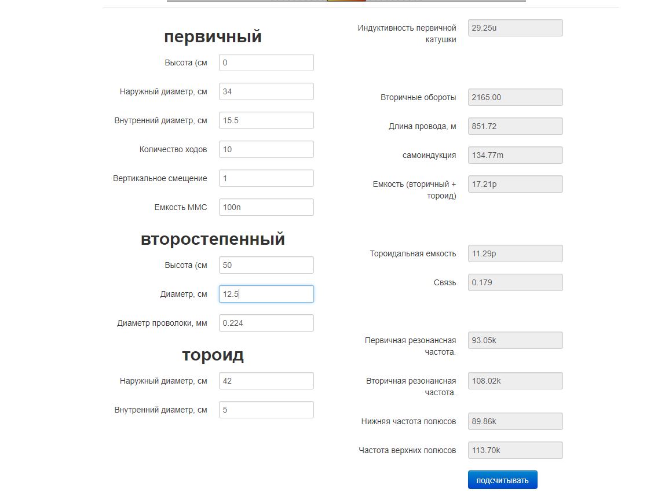Edit the Емкость ММС field
The image size is (665, 493).
point(266,207)
